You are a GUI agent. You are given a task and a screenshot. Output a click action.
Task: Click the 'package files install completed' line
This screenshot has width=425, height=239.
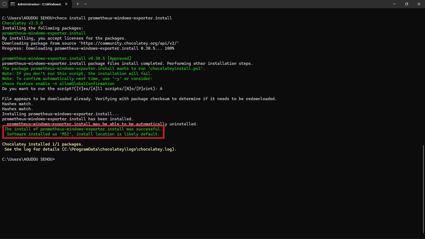tap(127, 63)
